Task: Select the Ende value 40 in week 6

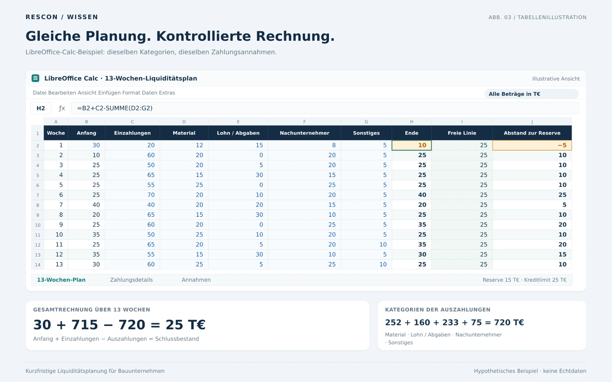Action: 412,195
